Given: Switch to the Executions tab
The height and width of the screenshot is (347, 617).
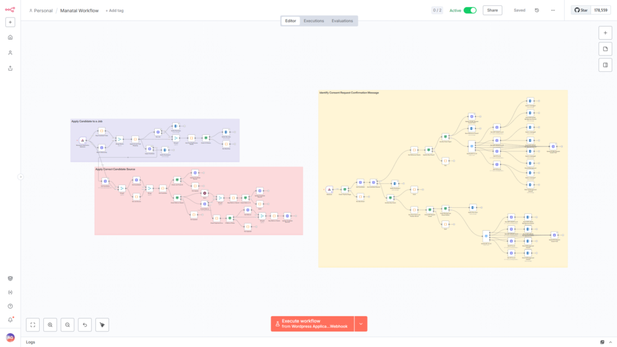Looking at the screenshot, I should [x=313, y=21].
